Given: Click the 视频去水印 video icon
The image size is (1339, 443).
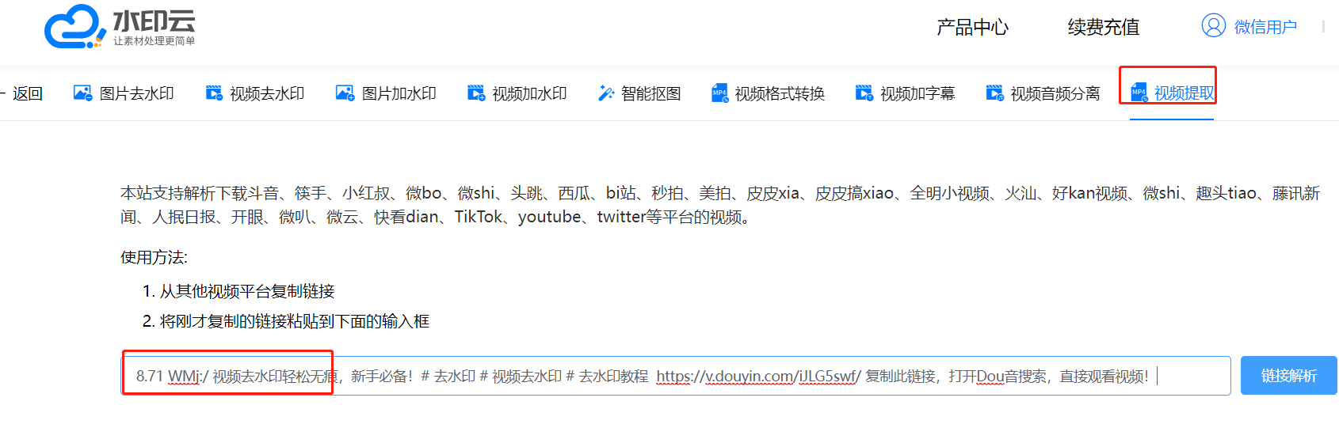Looking at the screenshot, I should pos(214,93).
